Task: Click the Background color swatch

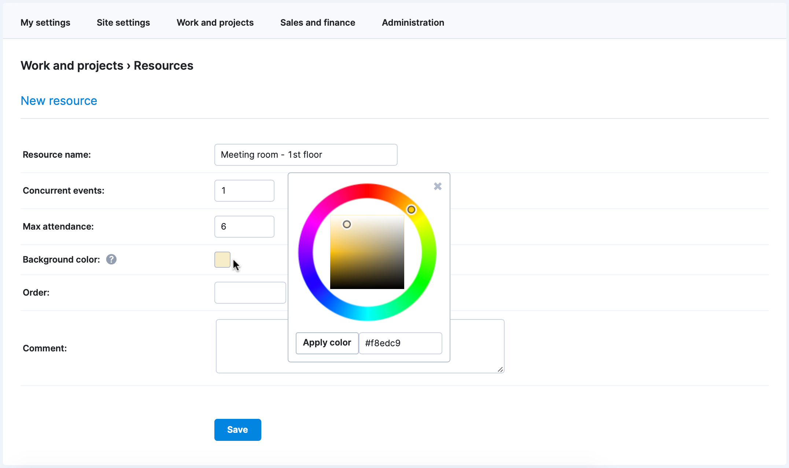Action: point(222,259)
